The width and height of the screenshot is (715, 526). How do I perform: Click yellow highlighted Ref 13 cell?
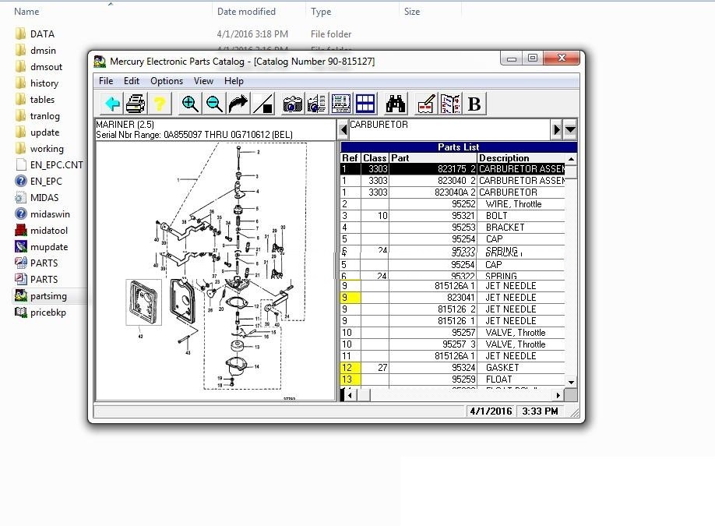[x=350, y=379]
